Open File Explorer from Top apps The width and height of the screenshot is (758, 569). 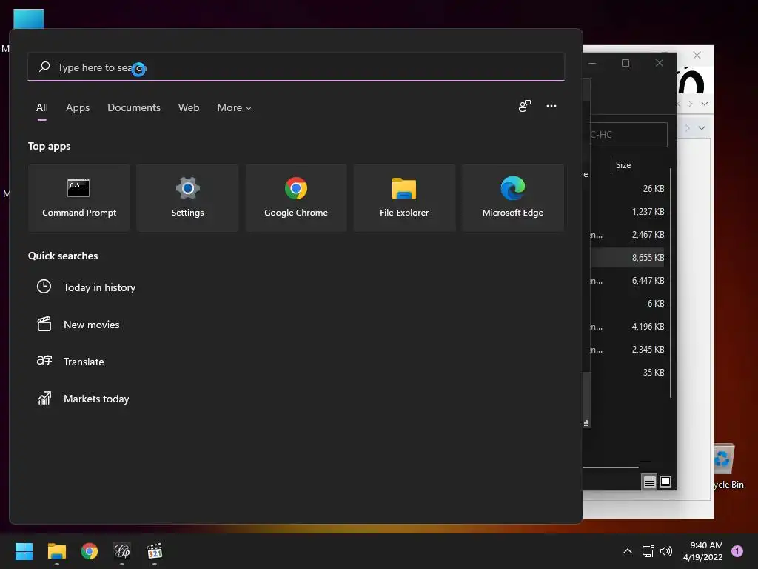click(404, 198)
